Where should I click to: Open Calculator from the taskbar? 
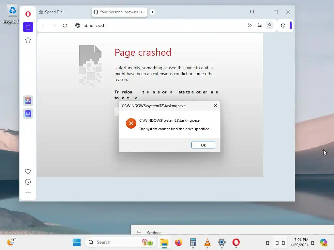pyautogui.click(x=193, y=242)
